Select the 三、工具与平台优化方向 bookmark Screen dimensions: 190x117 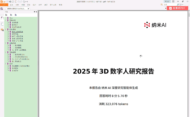click(21, 59)
